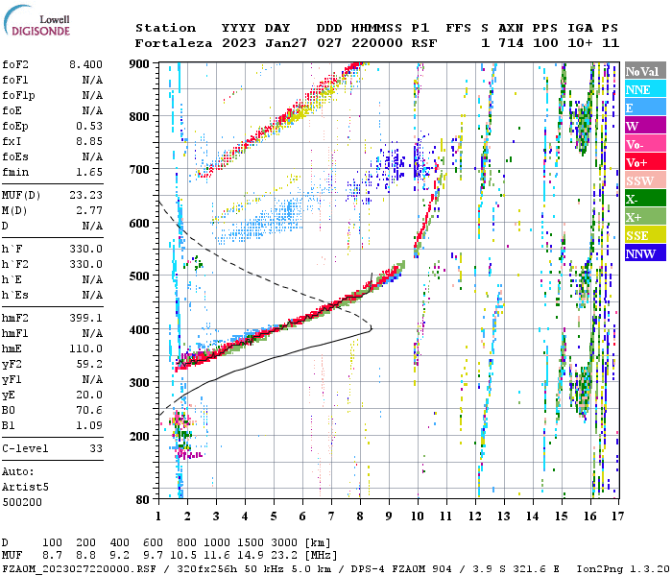Click the Fortaleza station name

click(x=174, y=43)
